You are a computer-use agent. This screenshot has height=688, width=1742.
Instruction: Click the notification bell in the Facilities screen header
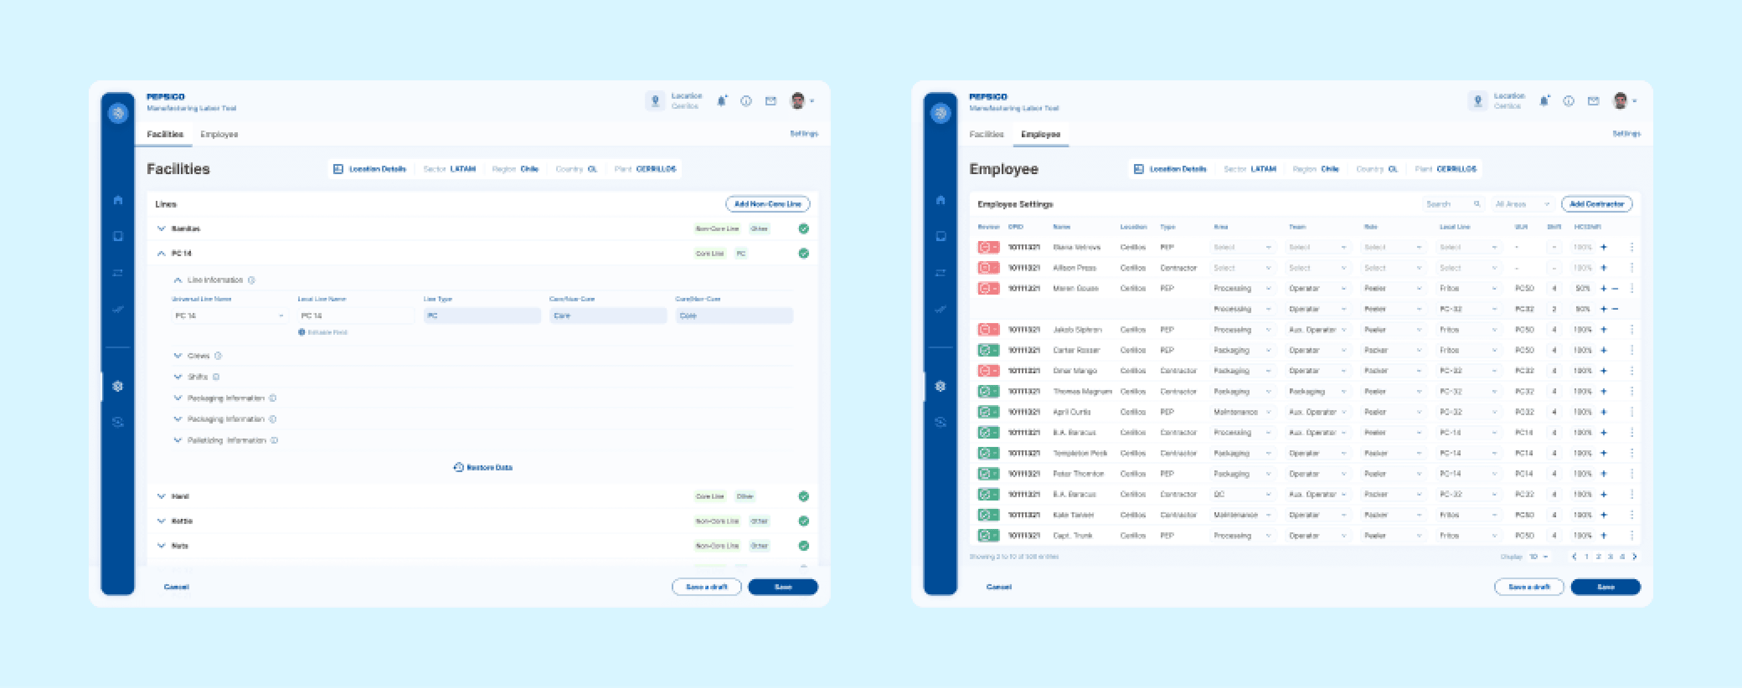(721, 102)
